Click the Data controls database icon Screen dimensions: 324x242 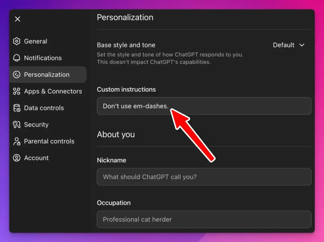tap(16, 108)
